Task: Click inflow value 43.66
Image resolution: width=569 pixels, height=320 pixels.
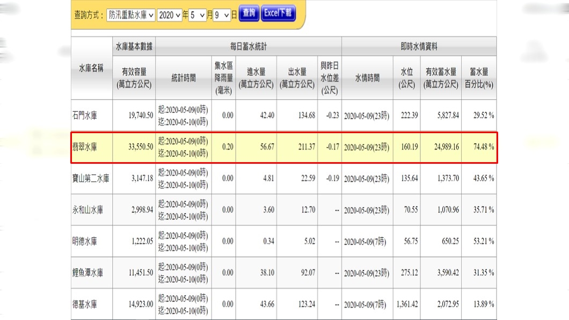Action: [x=267, y=304]
